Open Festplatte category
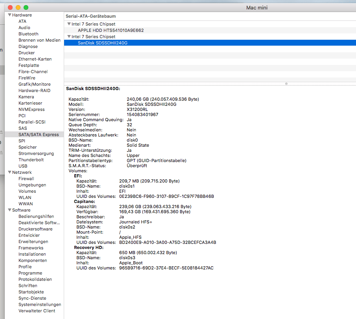Viewport: 356px width, 319px height. tap(29, 65)
